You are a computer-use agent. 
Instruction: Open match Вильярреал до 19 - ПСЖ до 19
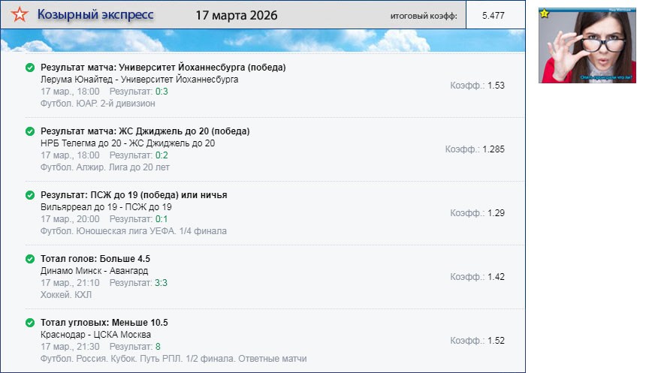pyautogui.click(x=106, y=207)
